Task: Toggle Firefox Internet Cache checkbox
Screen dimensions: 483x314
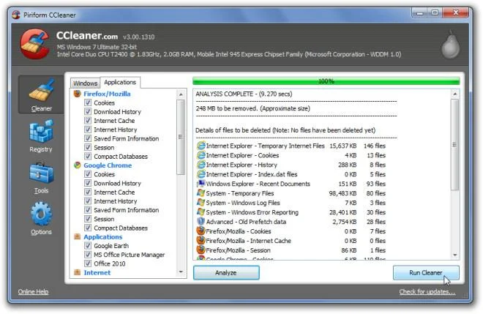Action: click(x=88, y=121)
